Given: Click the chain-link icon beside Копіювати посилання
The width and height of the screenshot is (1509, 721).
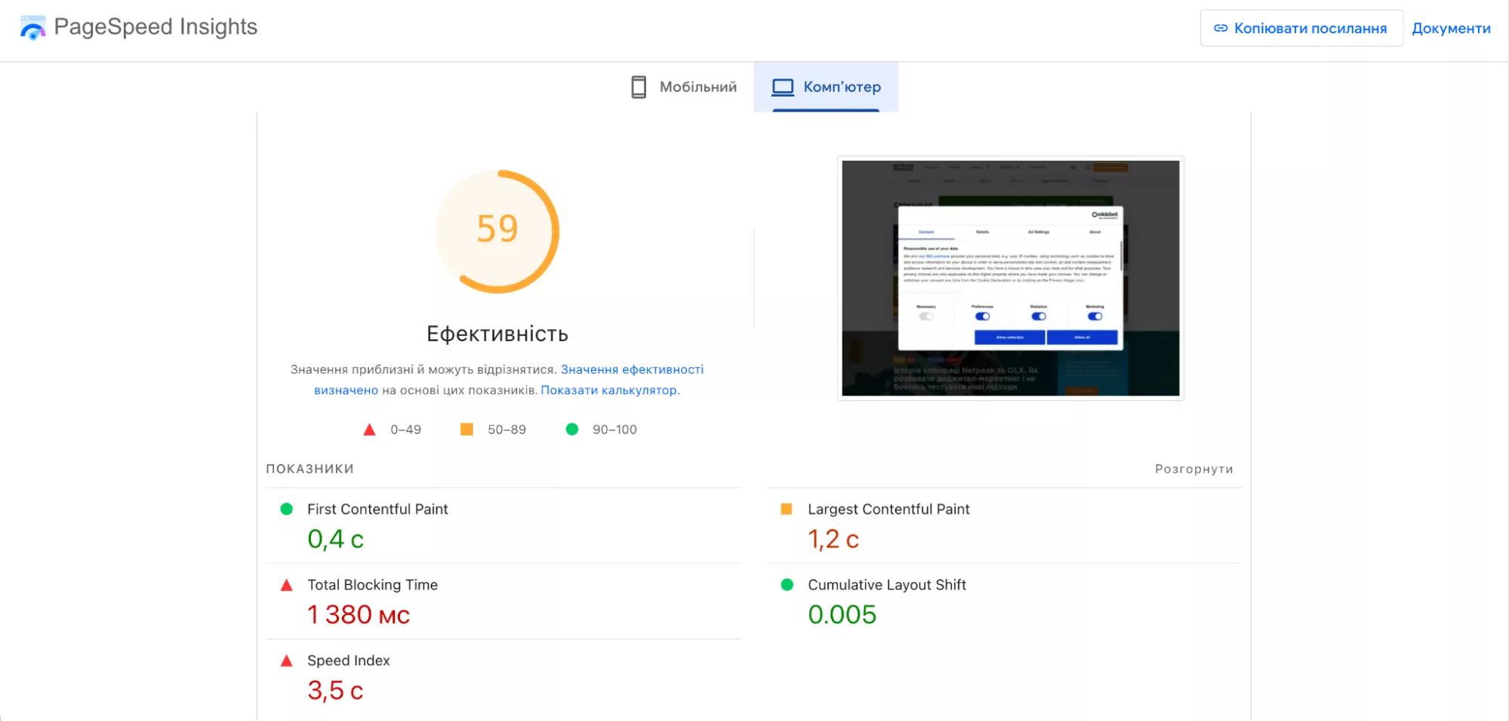Looking at the screenshot, I should click(1221, 28).
